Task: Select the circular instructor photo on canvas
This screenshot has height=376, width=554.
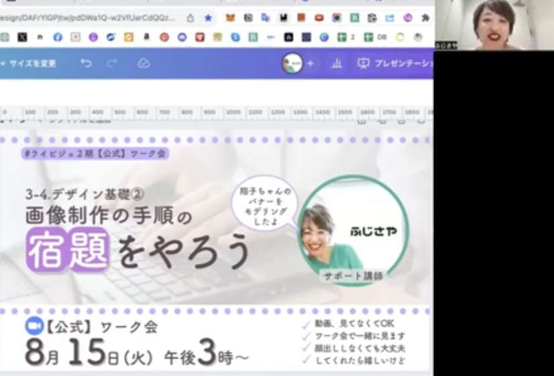Action: [x=352, y=232]
